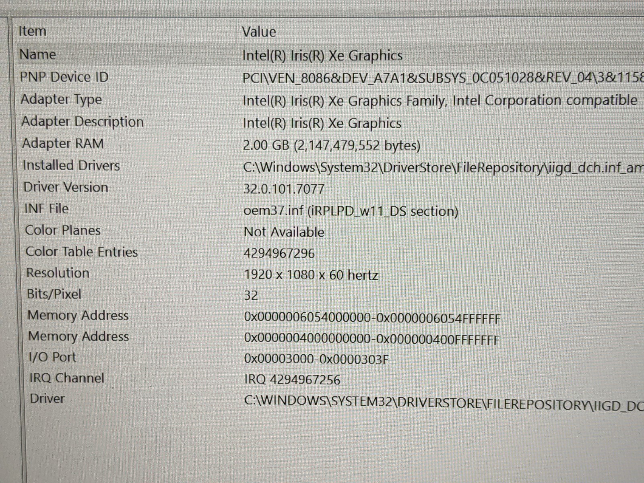
Task: Click the Item column header
Action: tap(33, 31)
